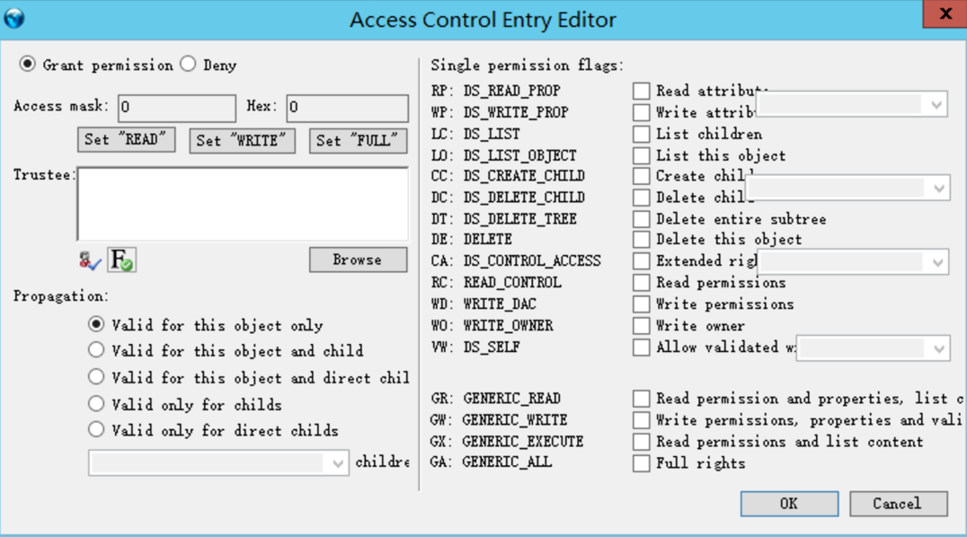Image resolution: width=967 pixels, height=537 pixels.
Task: Click the Set "WRITE" button
Action: [242, 141]
